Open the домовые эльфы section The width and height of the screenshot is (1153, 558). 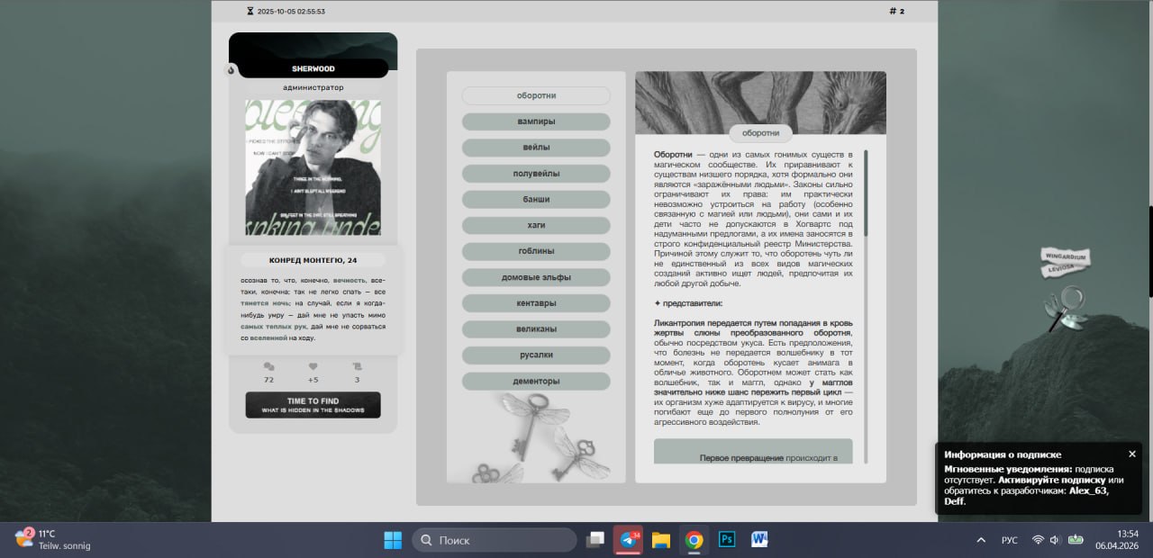click(x=536, y=277)
